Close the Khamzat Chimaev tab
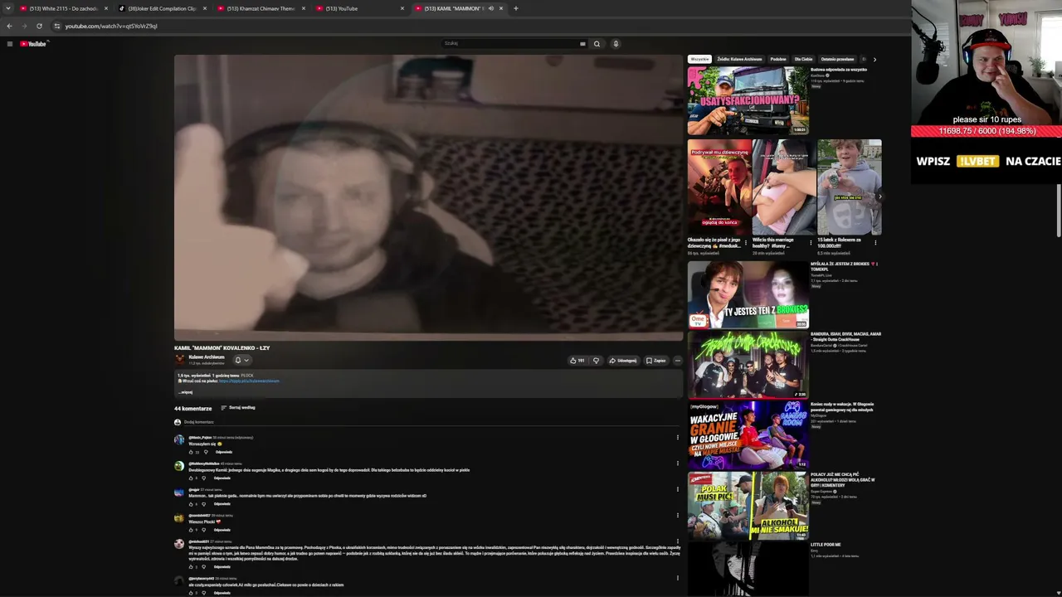 303,8
